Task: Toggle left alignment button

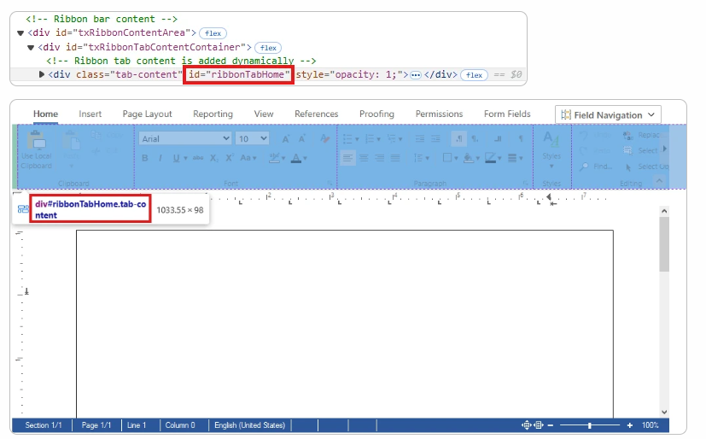Action: point(347,158)
